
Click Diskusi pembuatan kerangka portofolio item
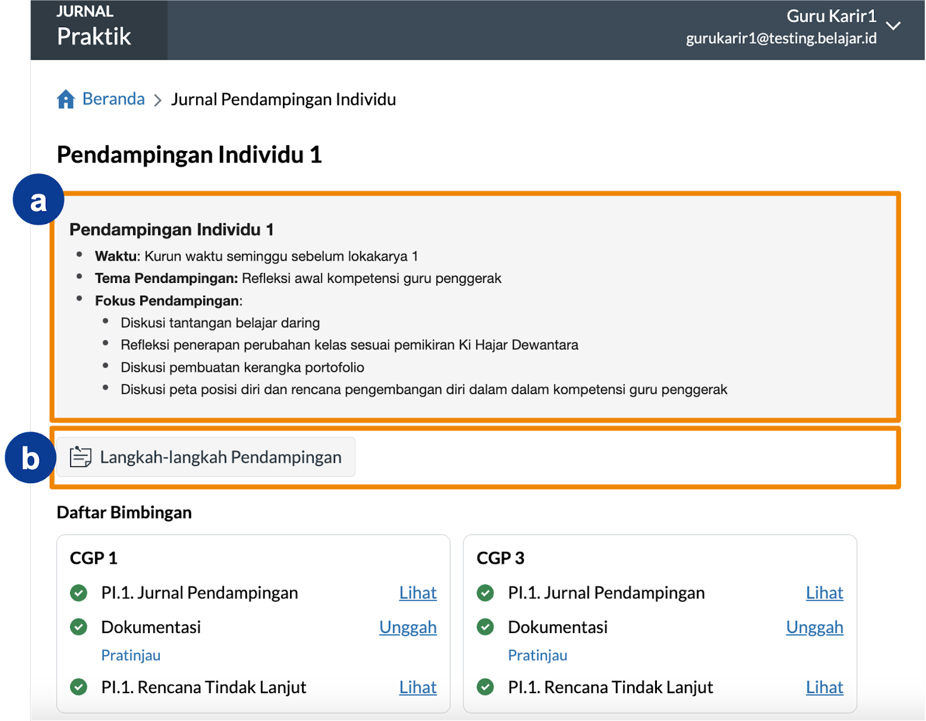click(242, 367)
